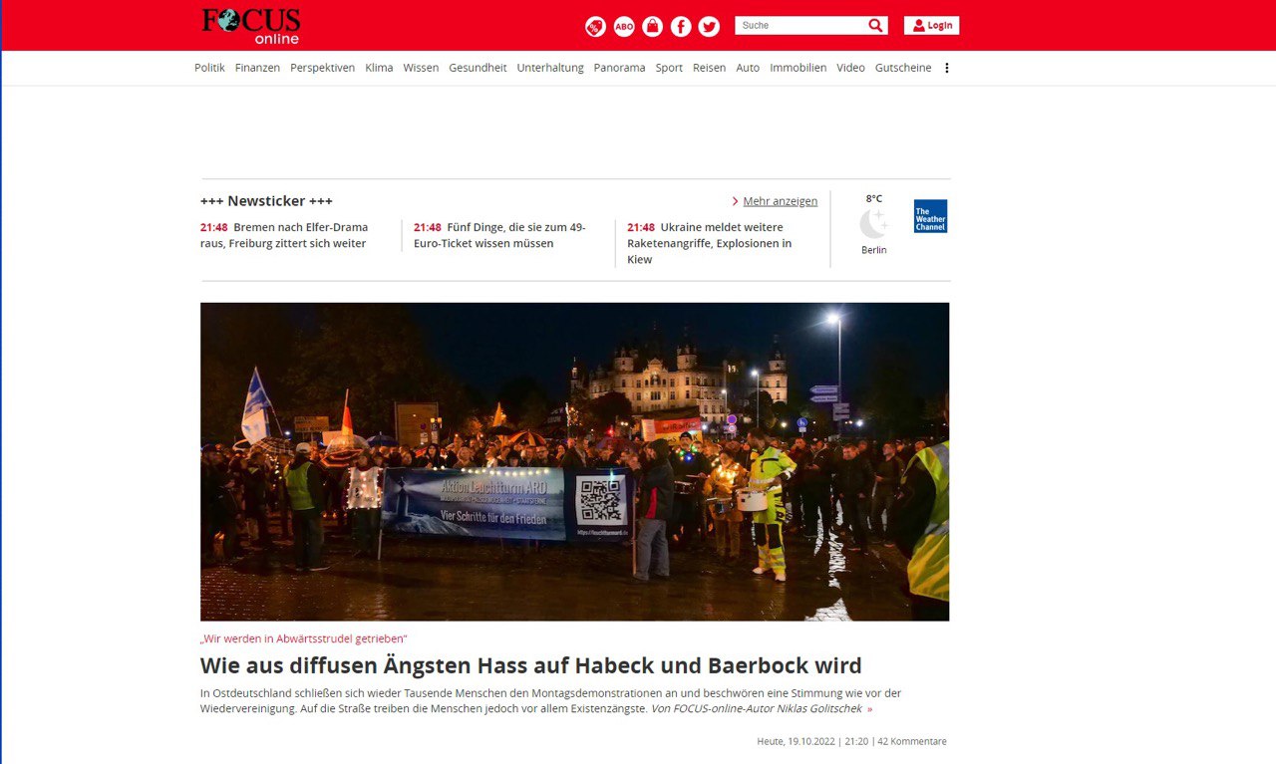The image size is (1276, 764).
Task: Open the percent-tag deals icon
Action: point(595,27)
